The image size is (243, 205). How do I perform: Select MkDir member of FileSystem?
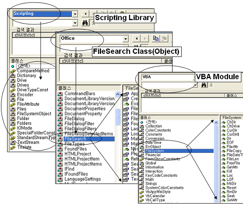(x=231, y=184)
